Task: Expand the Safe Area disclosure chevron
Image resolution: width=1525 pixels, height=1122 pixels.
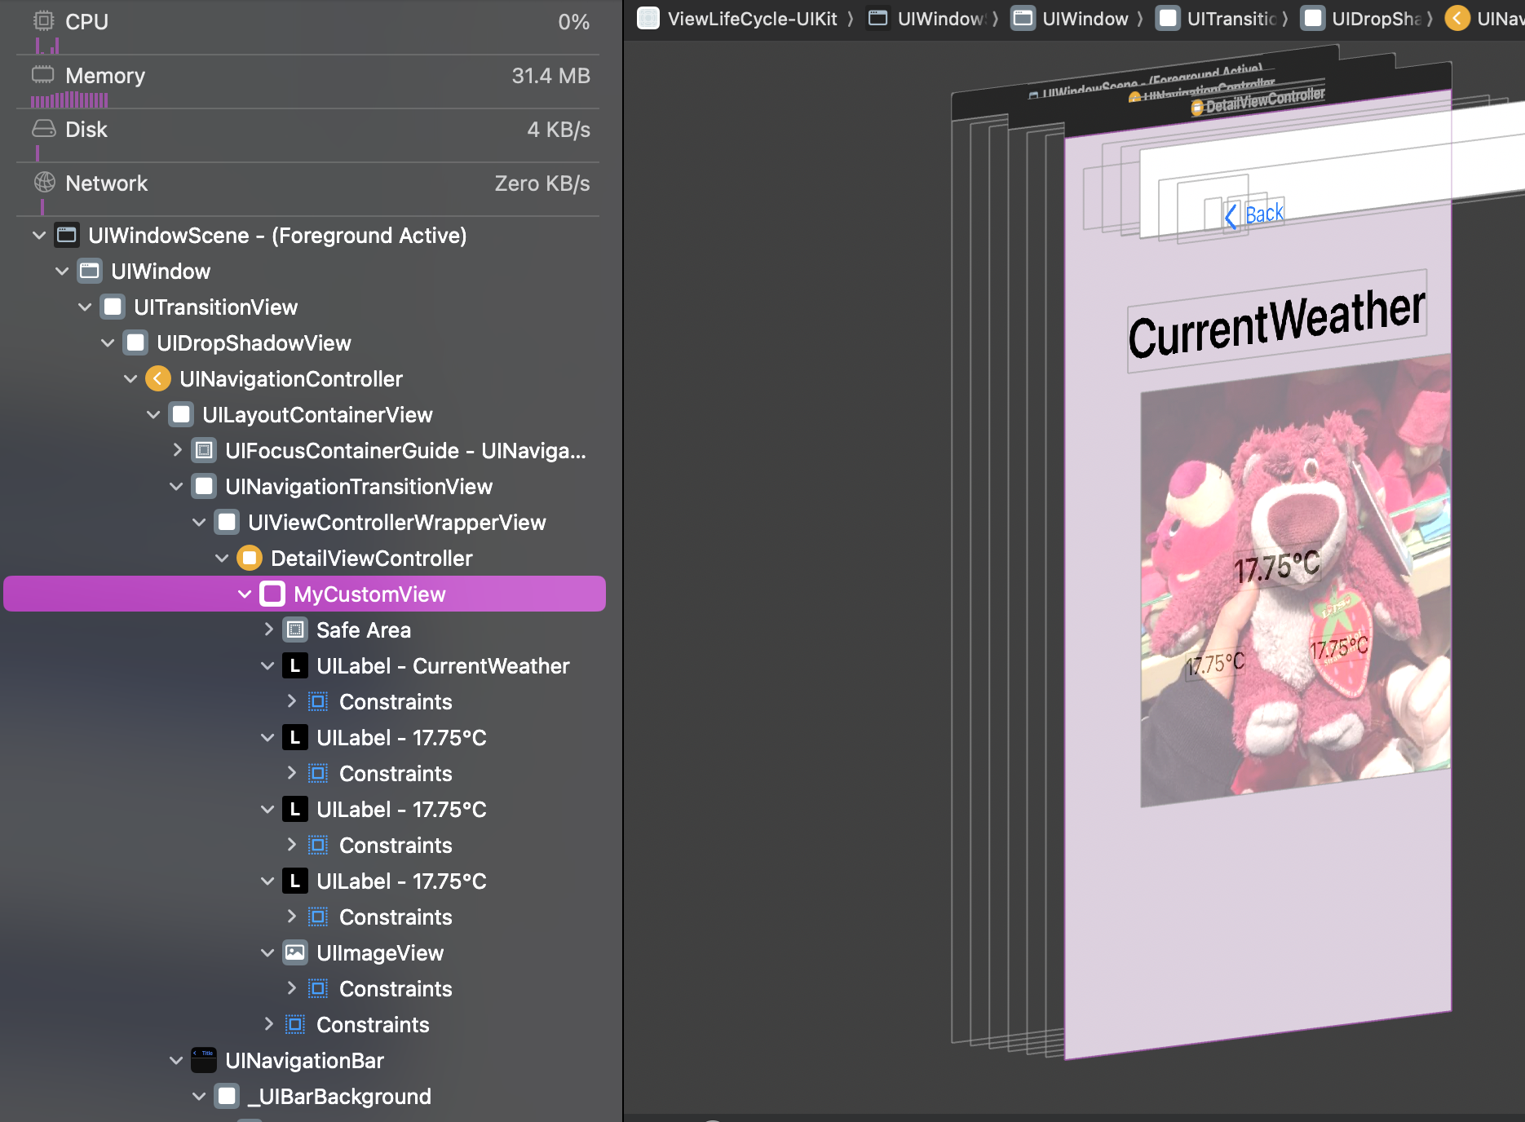Action: coord(268,629)
